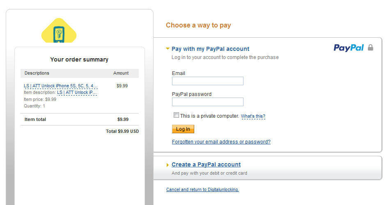Click the Your order summary heading
The width and height of the screenshot is (388, 205).
click(x=79, y=59)
